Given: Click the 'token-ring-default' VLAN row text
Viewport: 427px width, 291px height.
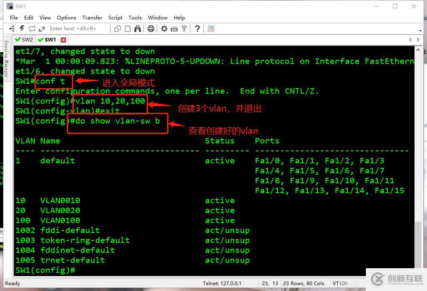Looking at the screenshot, I should pos(85,240).
